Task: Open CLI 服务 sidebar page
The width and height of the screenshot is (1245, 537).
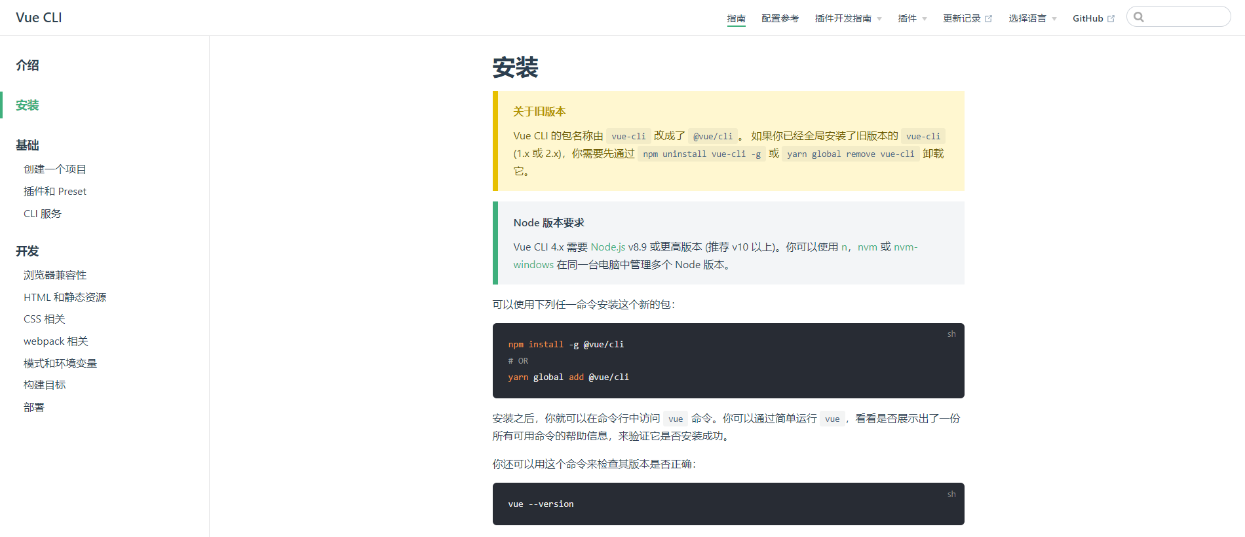Action: 43,214
